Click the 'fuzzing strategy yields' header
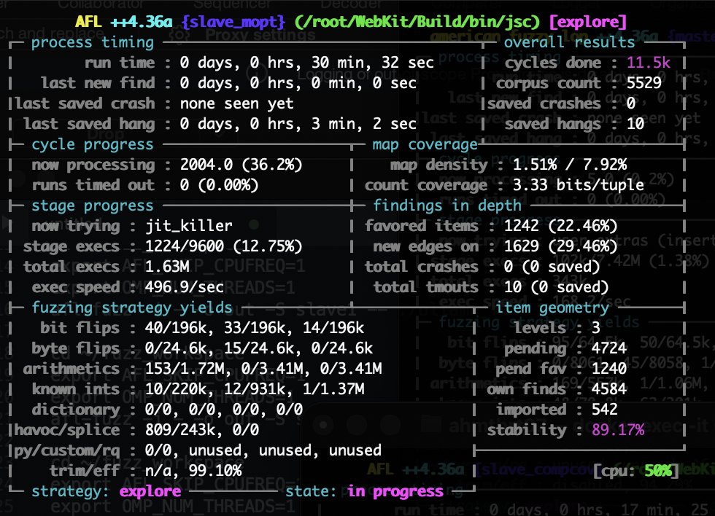 coord(132,308)
